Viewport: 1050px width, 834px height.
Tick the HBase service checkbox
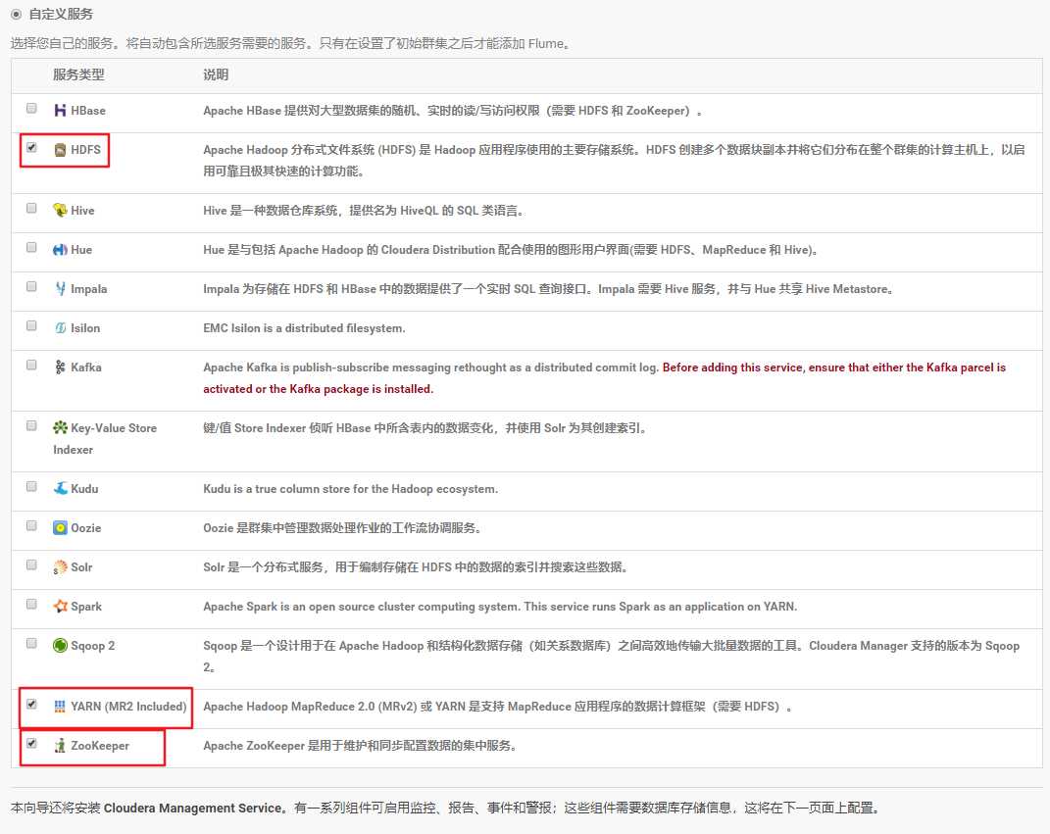(31, 109)
